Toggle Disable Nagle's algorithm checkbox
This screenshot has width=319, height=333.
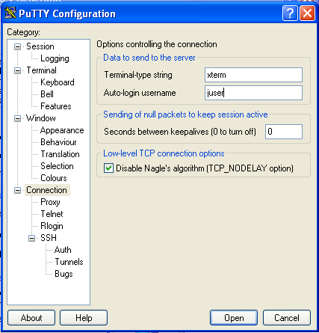[x=108, y=168]
